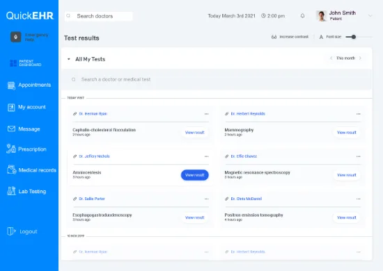
Task: Go to Message section
Action: click(29, 129)
